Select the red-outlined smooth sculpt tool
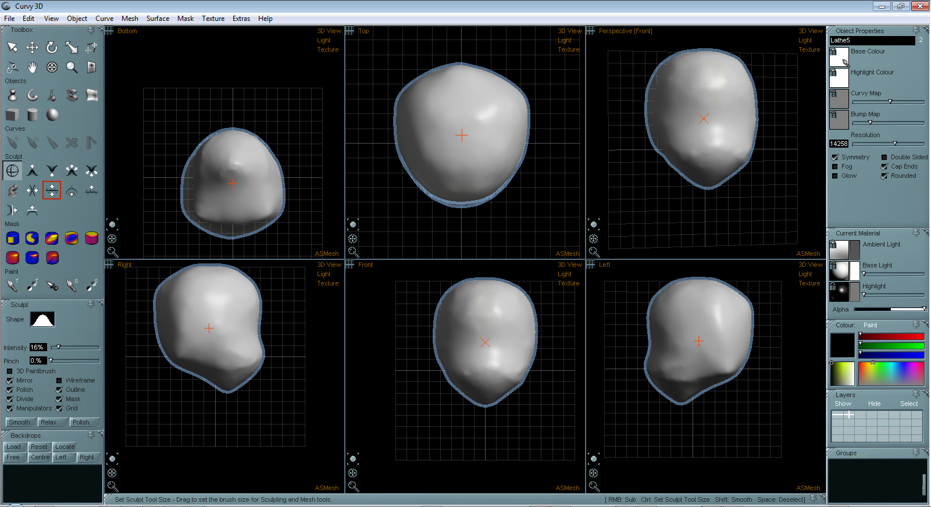Image resolution: width=931 pixels, height=507 pixels. click(x=52, y=190)
